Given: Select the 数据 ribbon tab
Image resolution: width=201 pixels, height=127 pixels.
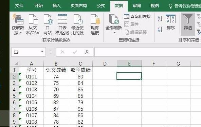Looking at the screenshot, I should point(119,6).
